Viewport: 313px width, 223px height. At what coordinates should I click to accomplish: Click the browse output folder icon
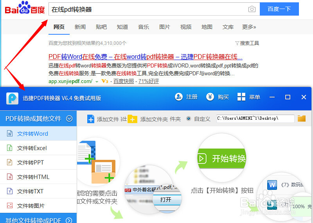click(x=302, y=119)
